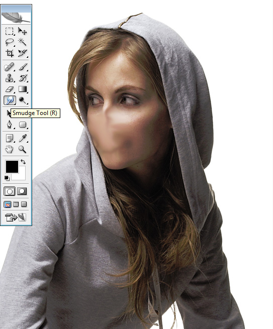Enable Quick Mask mode
The image size is (273, 329).
pos(22,191)
